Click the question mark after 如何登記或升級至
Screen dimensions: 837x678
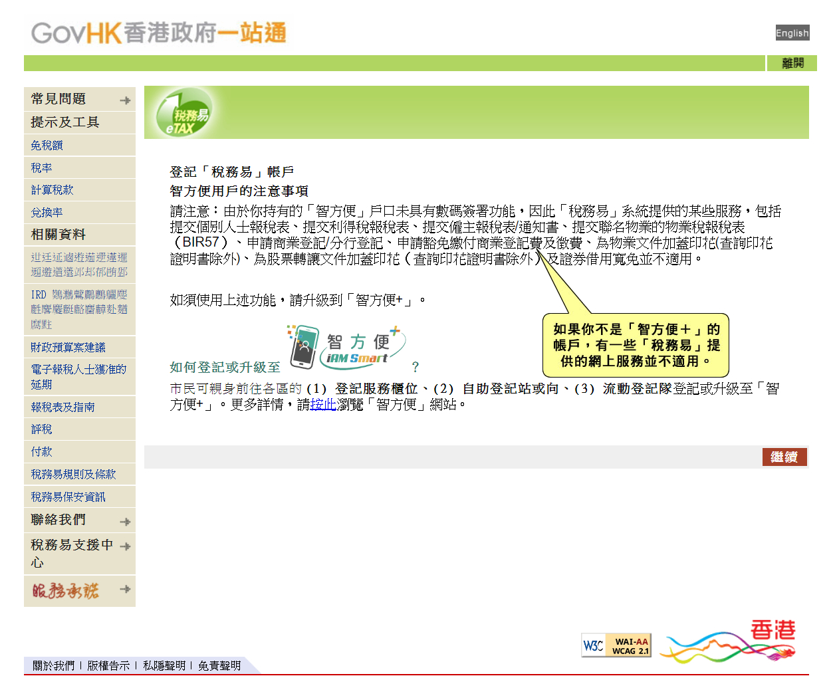pyautogui.click(x=416, y=367)
